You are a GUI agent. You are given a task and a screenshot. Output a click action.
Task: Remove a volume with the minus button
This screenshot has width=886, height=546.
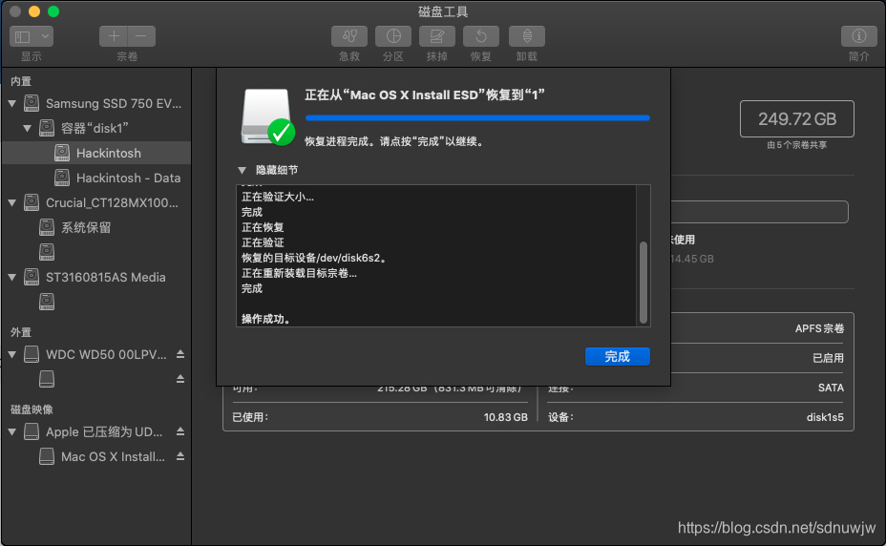(x=141, y=36)
